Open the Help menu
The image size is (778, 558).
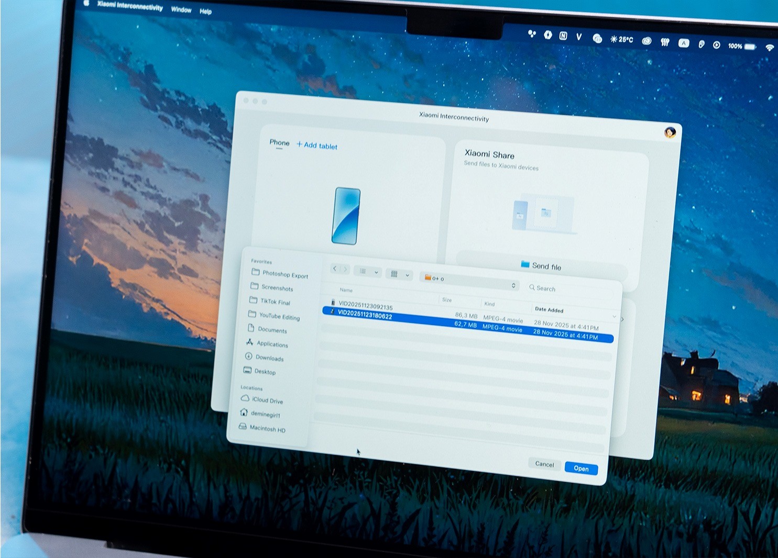pyautogui.click(x=205, y=11)
